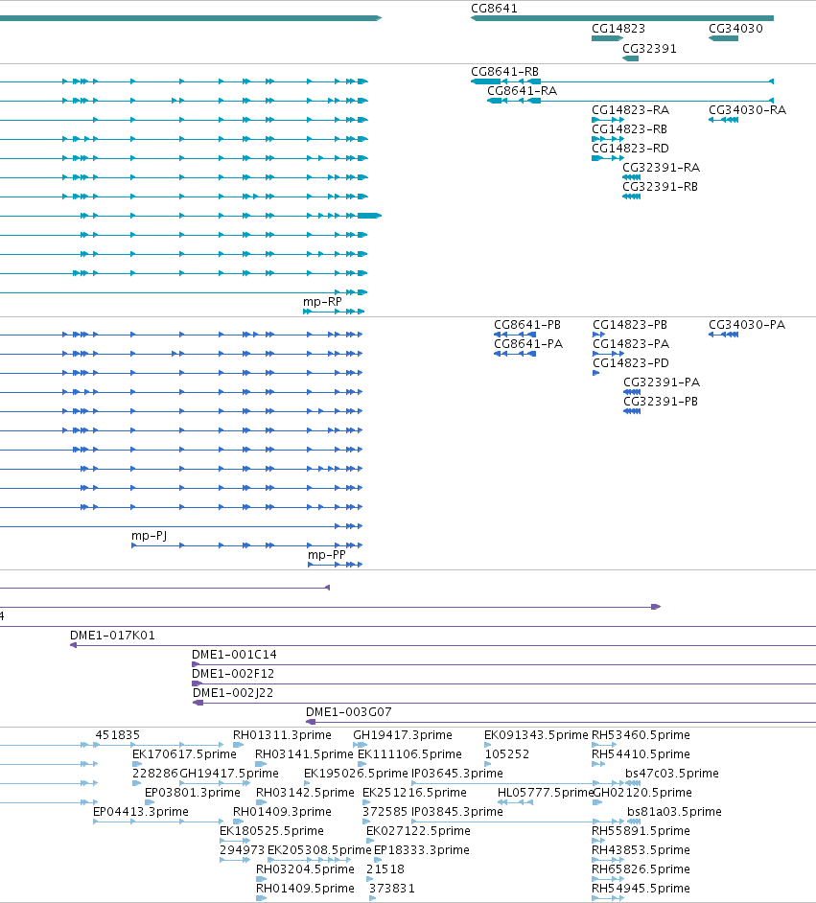Click the DME1-002J22 BAC label

coord(233,693)
